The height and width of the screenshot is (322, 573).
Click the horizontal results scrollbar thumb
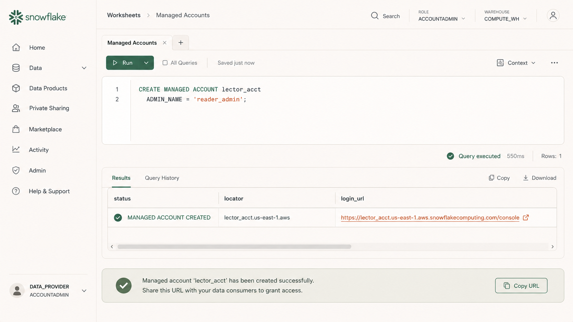pos(234,247)
